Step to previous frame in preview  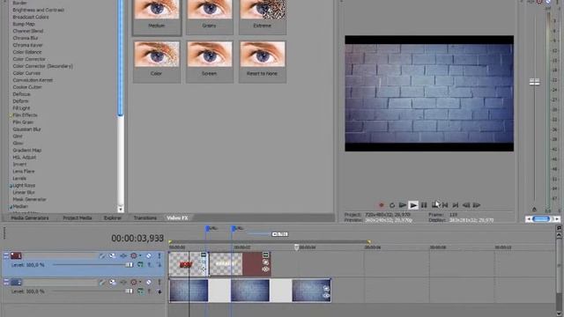click(466, 205)
